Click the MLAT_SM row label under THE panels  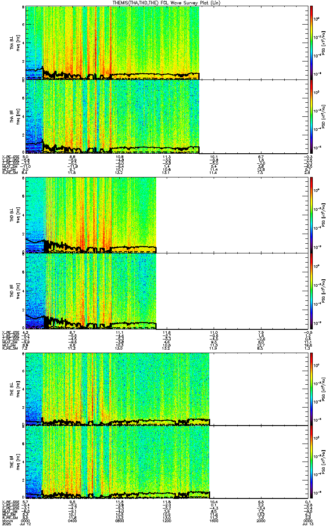click(9, 511)
